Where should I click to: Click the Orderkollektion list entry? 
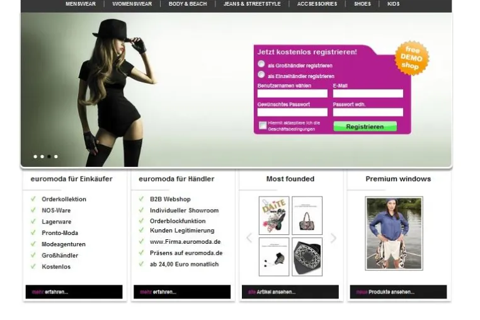(x=64, y=199)
